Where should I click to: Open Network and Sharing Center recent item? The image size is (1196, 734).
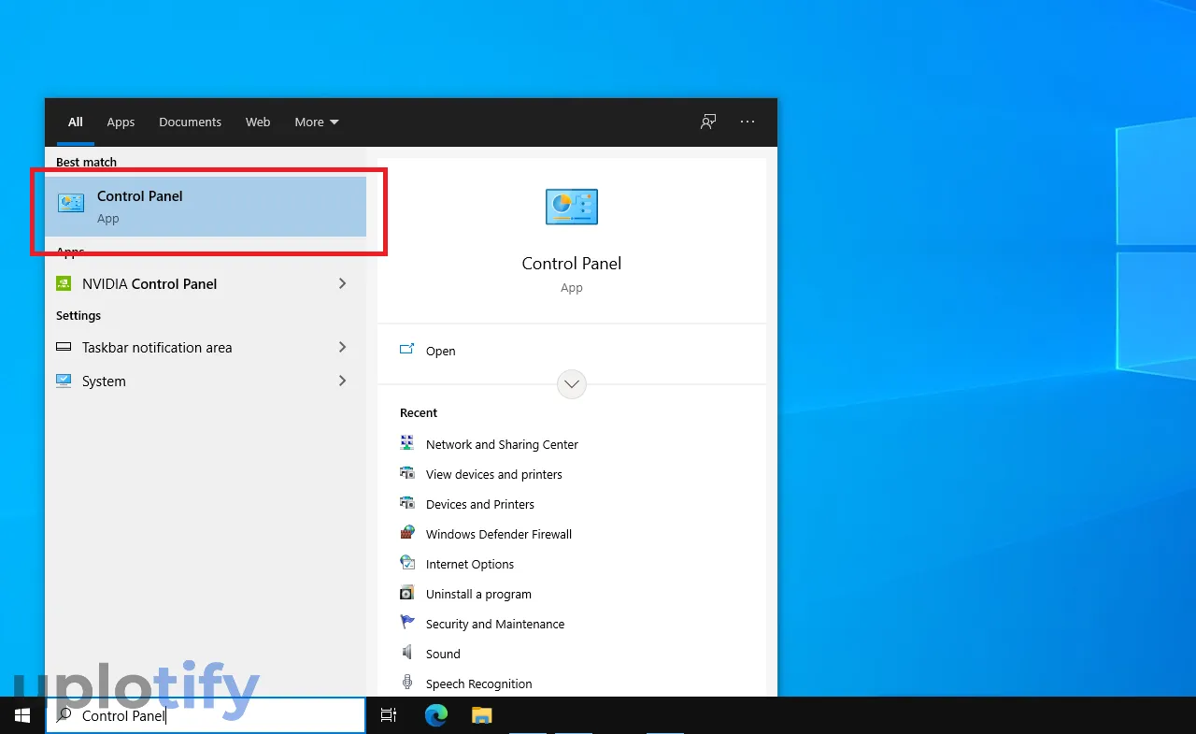(x=502, y=444)
